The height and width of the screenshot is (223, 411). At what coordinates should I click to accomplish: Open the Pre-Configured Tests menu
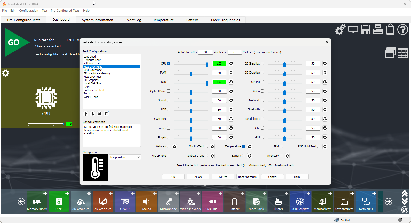tap(65, 11)
